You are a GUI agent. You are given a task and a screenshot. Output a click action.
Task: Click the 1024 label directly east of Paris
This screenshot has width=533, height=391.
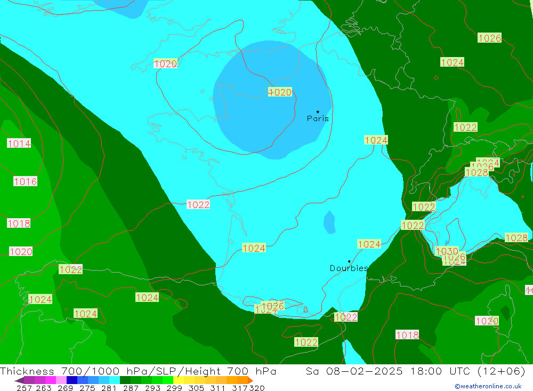coord(376,140)
